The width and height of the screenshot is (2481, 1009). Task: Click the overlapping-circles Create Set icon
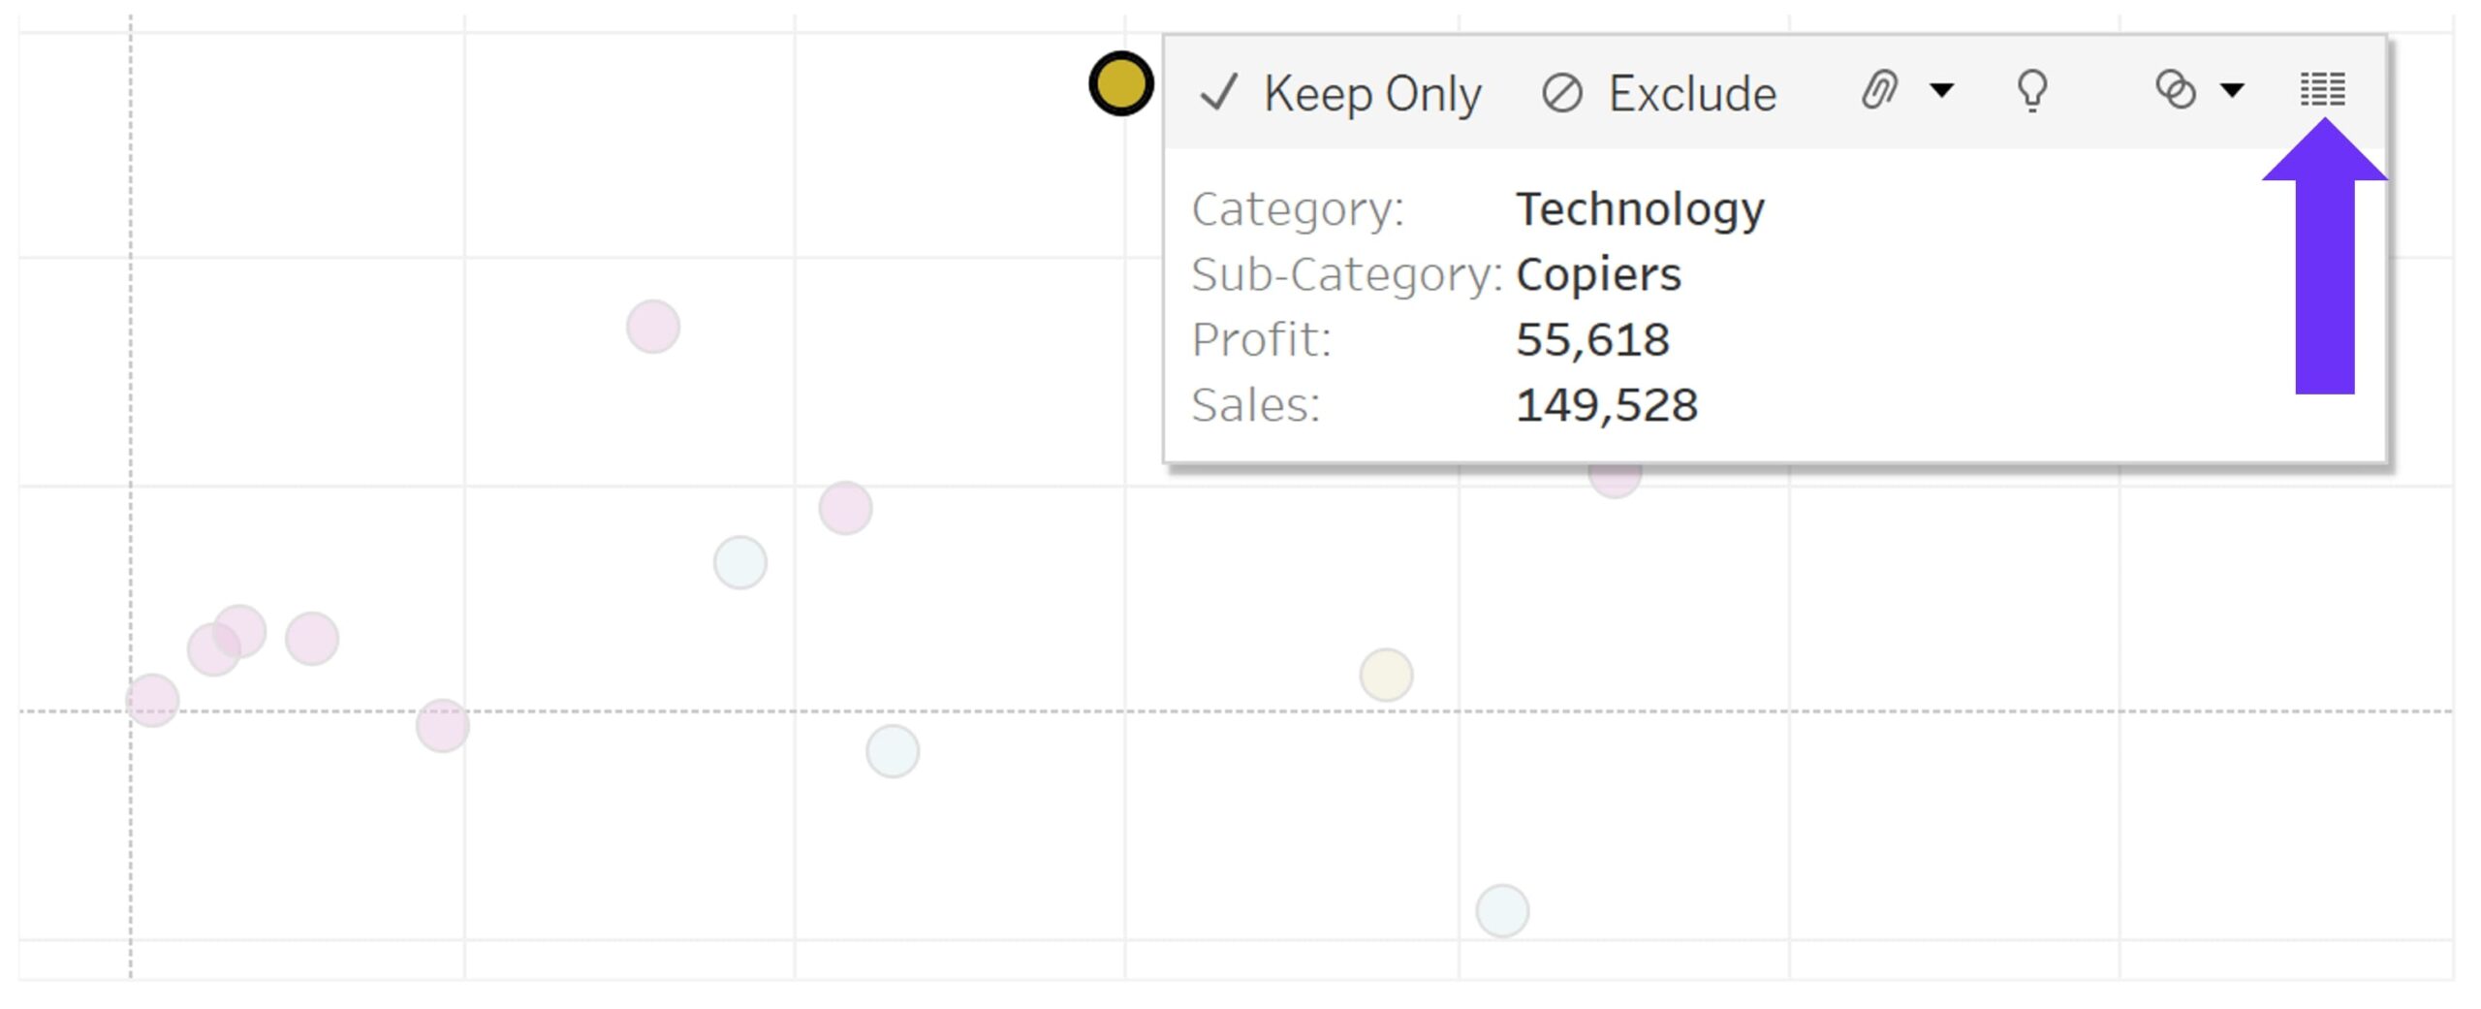pos(2175,90)
